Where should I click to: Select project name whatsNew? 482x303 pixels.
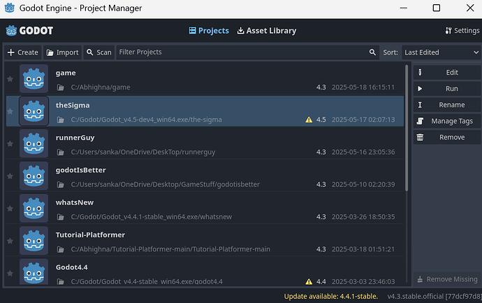click(75, 202)
